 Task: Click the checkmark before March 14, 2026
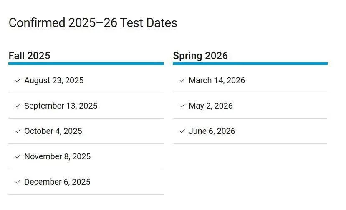[x=182, y=80]
